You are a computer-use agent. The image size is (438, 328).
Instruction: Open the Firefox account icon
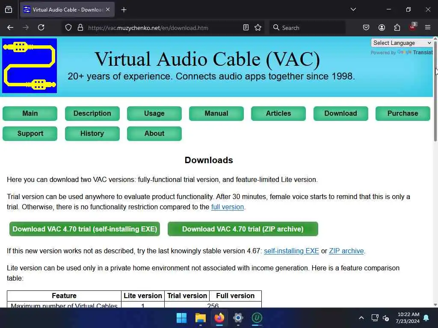pos(382,28)
